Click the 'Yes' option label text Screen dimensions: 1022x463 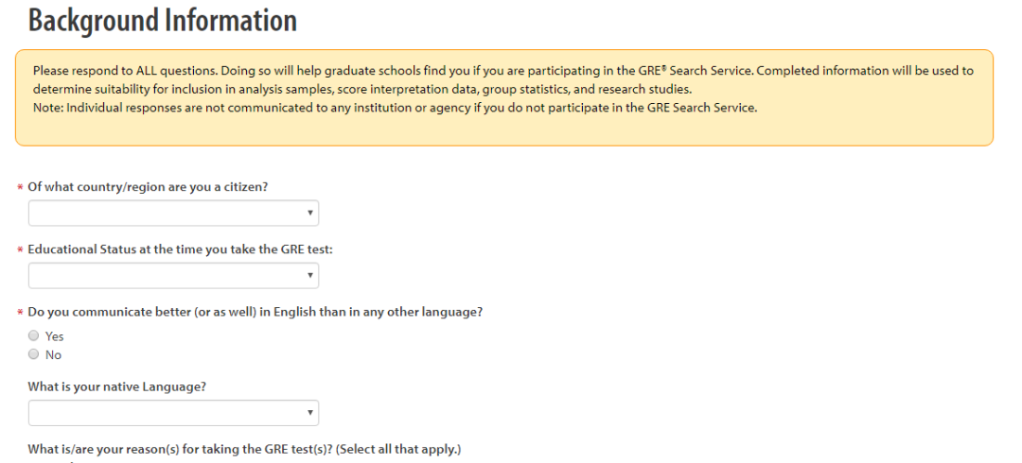click(54, 336)
